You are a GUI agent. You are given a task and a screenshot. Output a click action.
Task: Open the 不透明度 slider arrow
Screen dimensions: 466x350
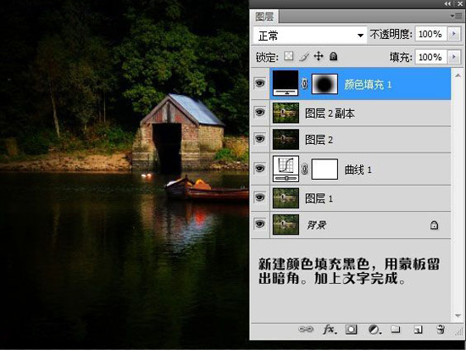(454, 34)
